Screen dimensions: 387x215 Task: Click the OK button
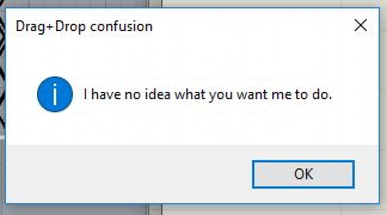click(x=303, y=174)
